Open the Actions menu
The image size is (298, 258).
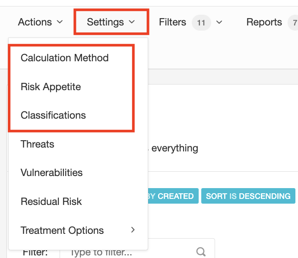[35, 22]
